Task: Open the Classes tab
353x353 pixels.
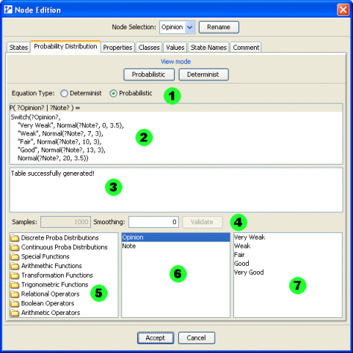Action: coord(149,48)
